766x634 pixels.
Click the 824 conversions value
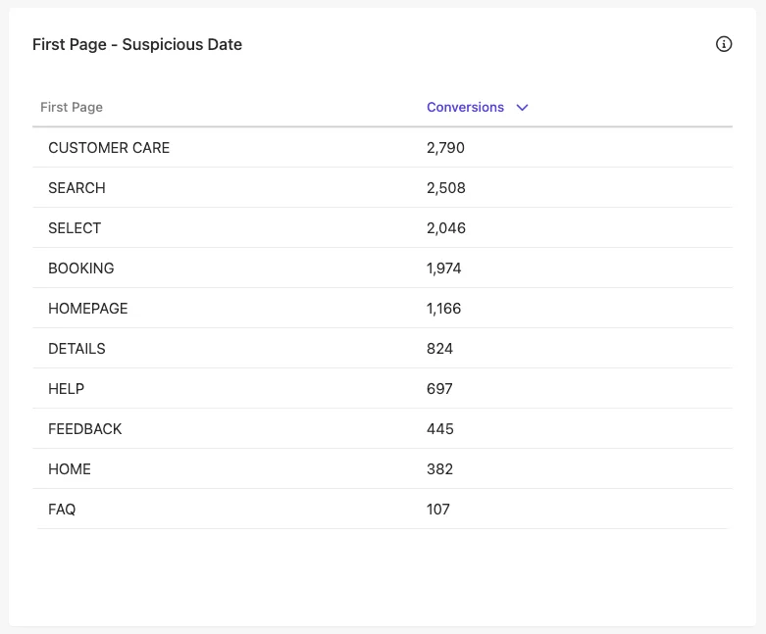click(x=439, y=349)
